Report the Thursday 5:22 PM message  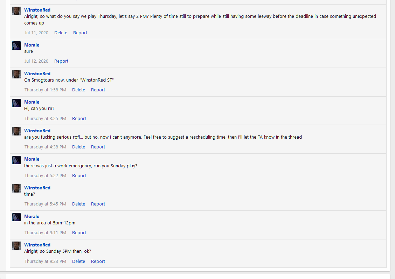[79, 175]
